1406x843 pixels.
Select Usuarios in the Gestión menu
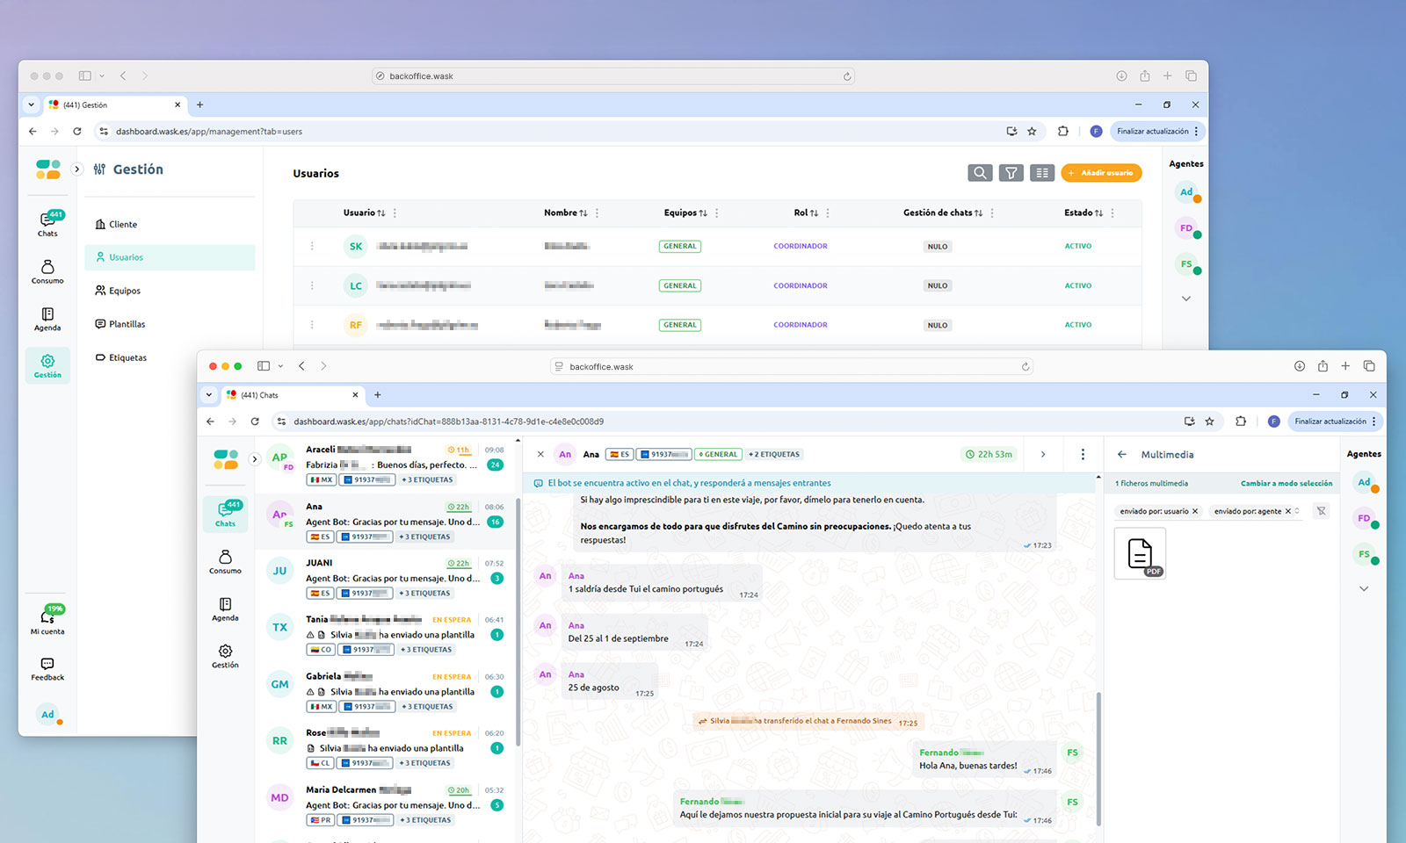(x=170, y=257)
